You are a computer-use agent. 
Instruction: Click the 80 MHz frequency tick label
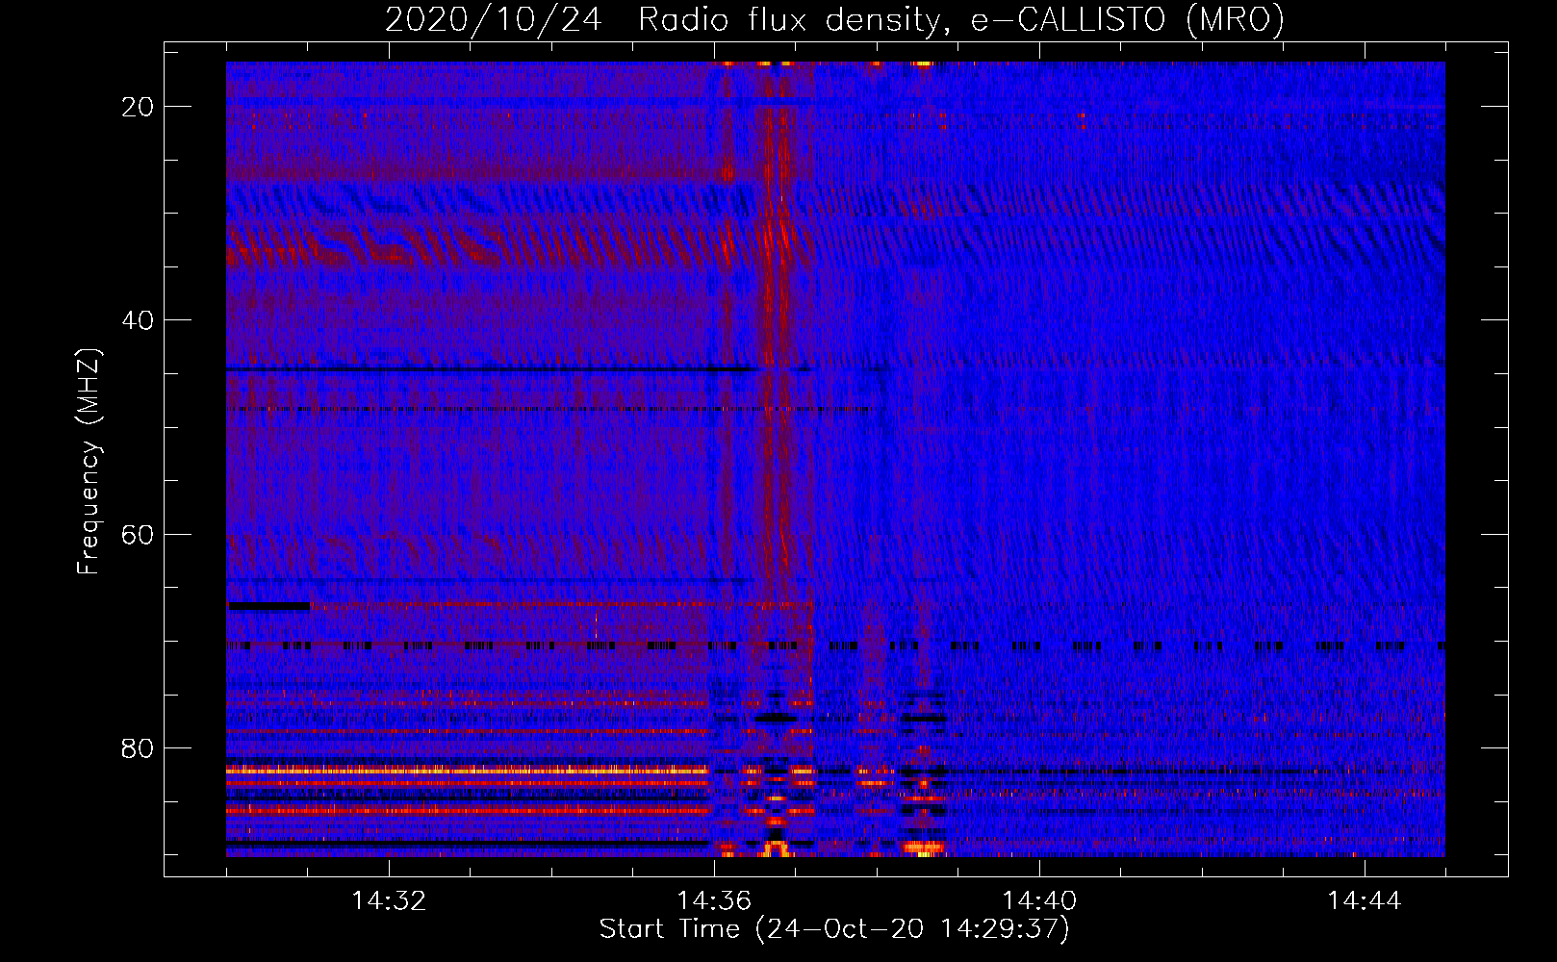[138, 748]
